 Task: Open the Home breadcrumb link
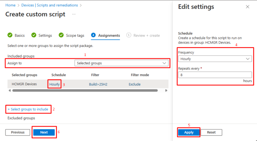[x=10, y=5]
